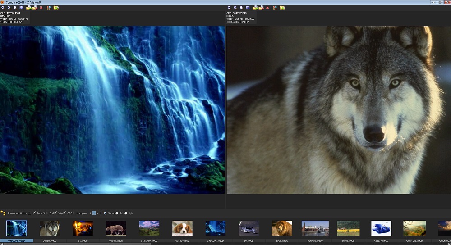
Task: Zoom out the left waterfall image
Action: click(x=3, y=8)
